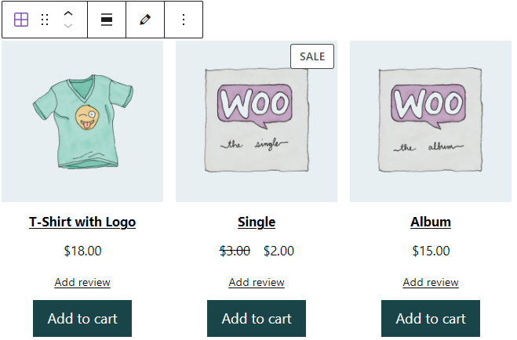The image size is (517, 340).
Task: Open the Single product title link
Action: pos(257,222)
